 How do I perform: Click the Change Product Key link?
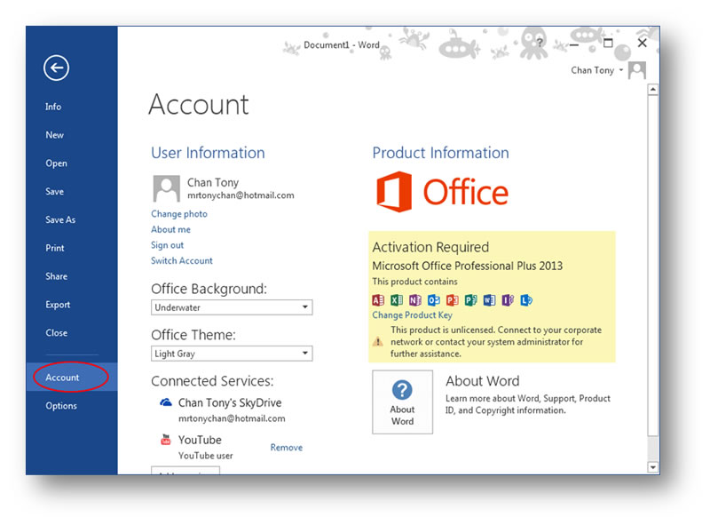[412, 315]
